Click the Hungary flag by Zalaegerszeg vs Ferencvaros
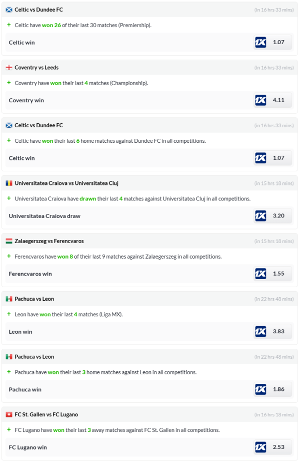The image size is (300, 462). pyautogui.click(x=9, y=241)
